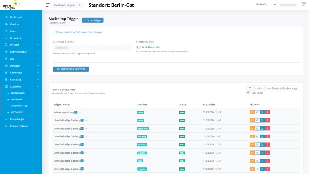
Task: Expand the Kurse sidebar menu
Action: coord(21,31)
